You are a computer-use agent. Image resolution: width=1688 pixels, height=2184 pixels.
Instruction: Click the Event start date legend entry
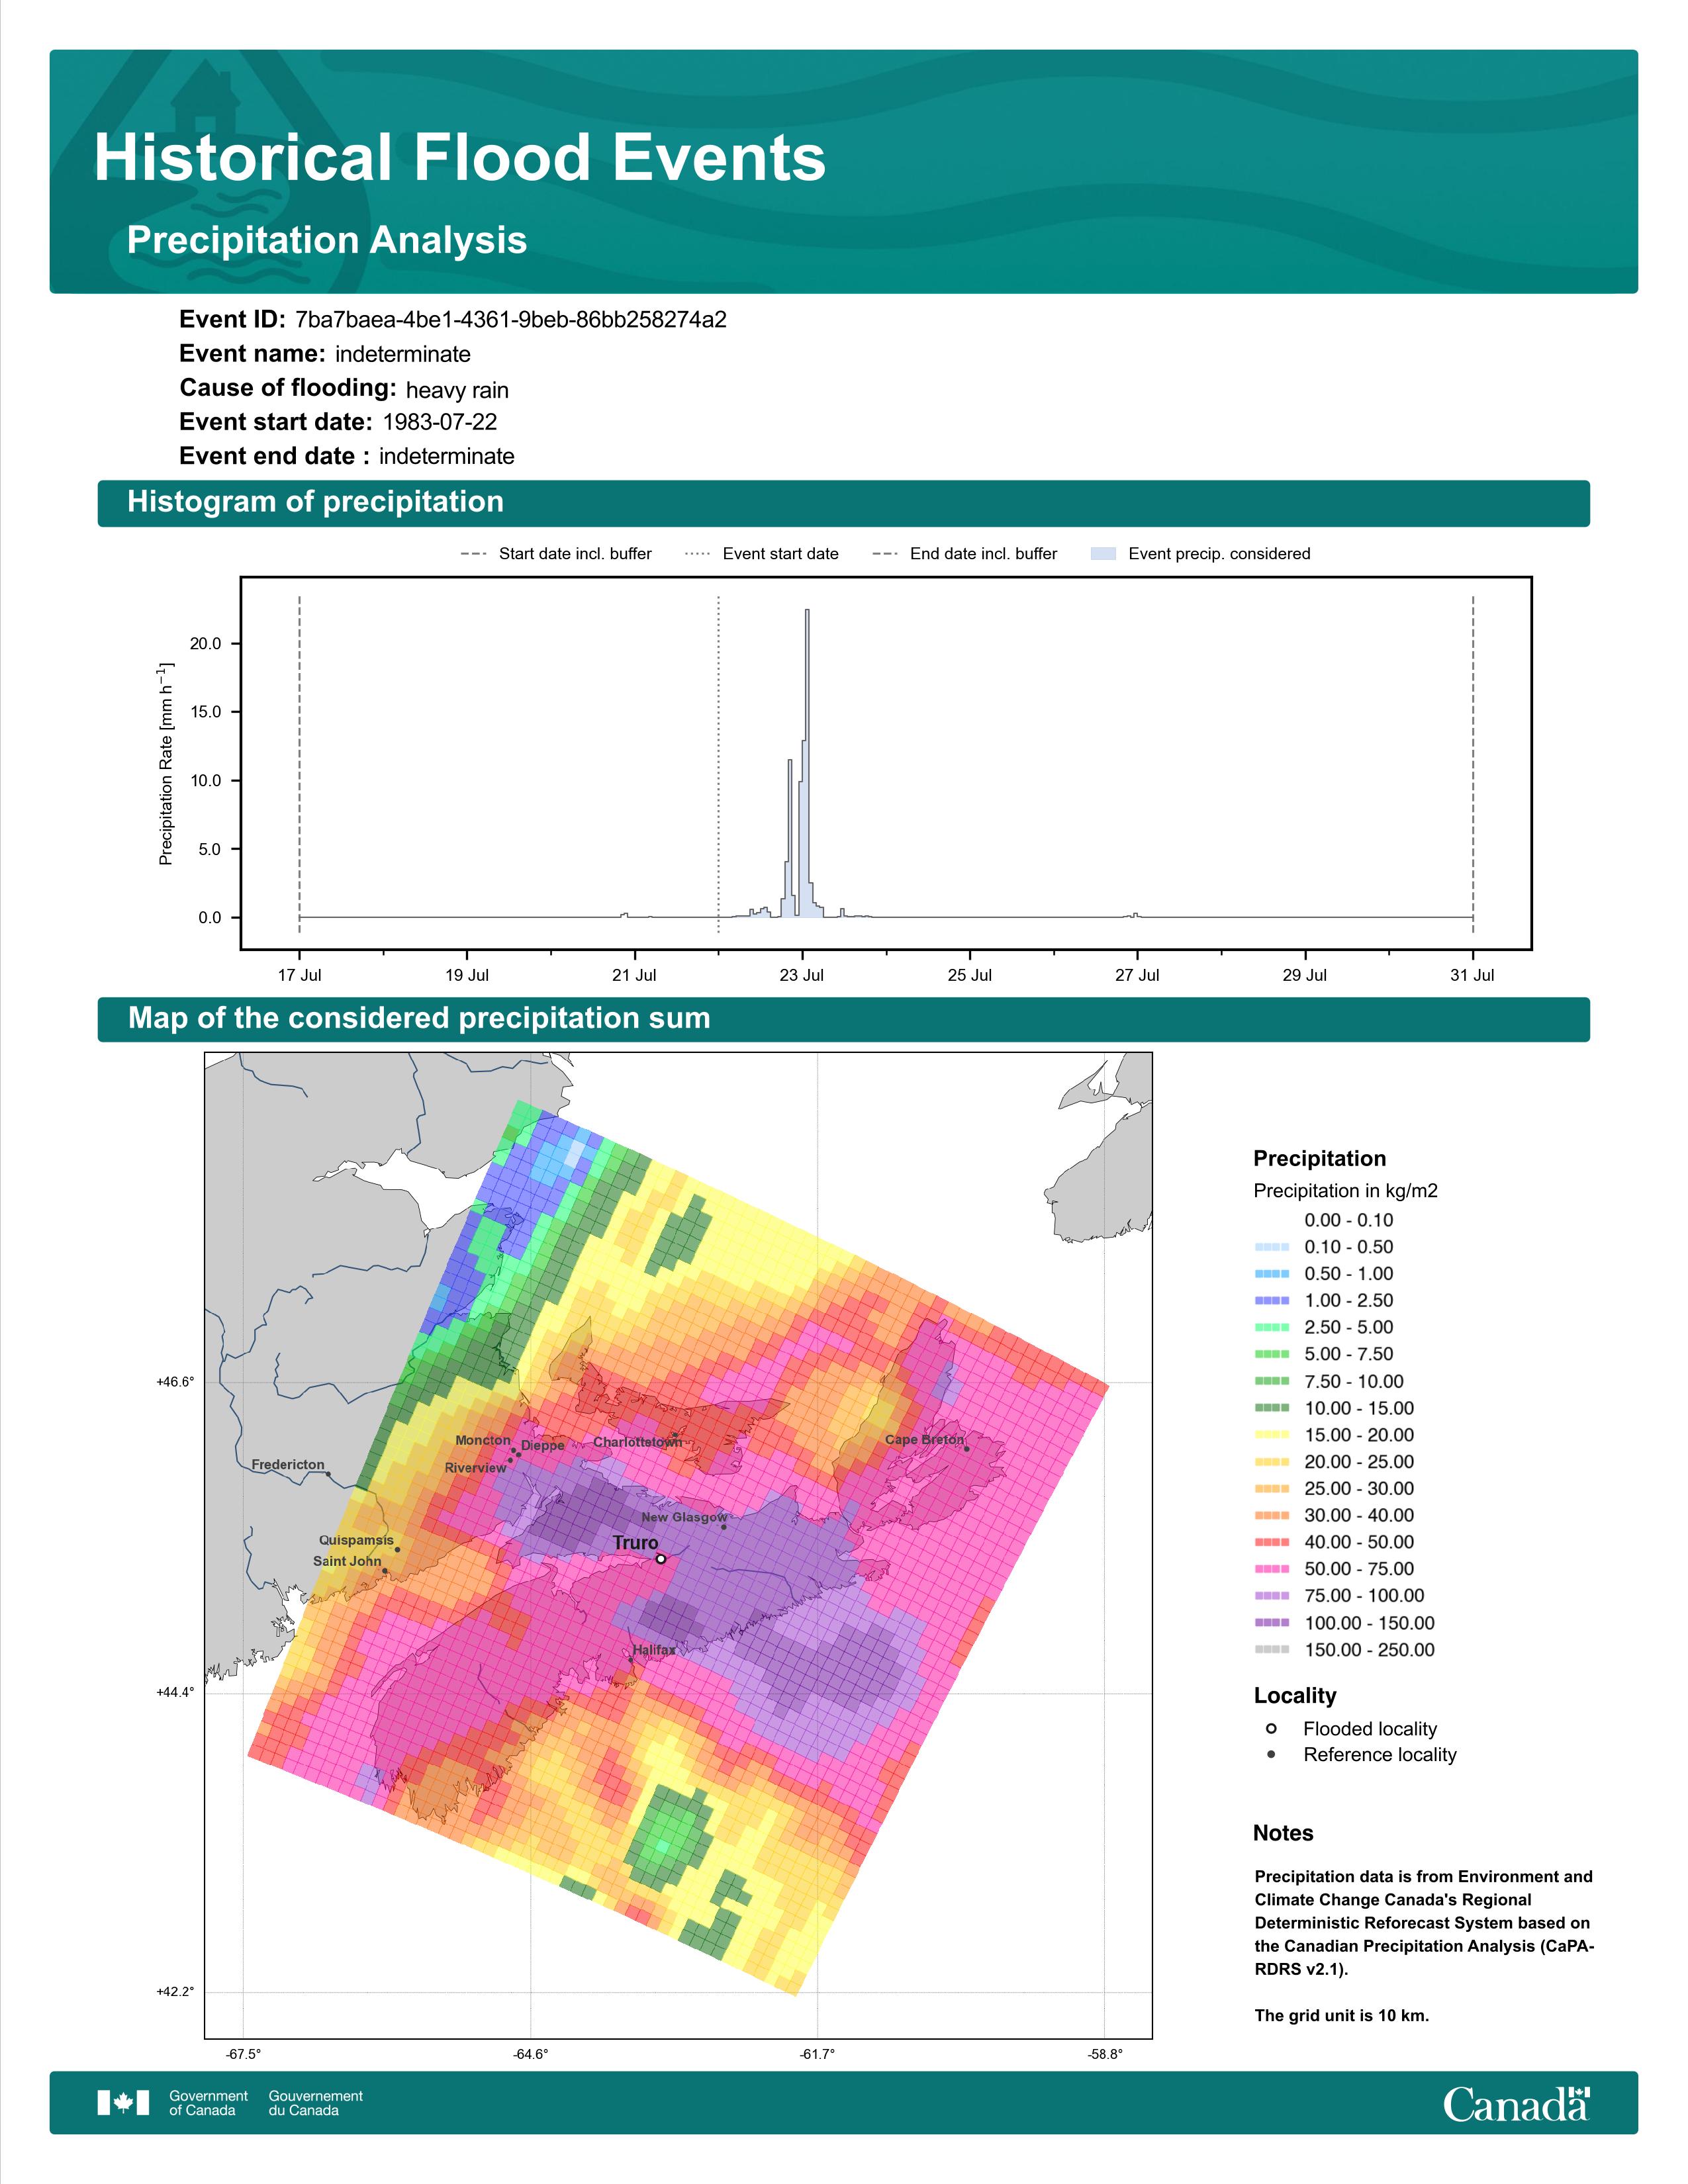[x=762, y=554]
